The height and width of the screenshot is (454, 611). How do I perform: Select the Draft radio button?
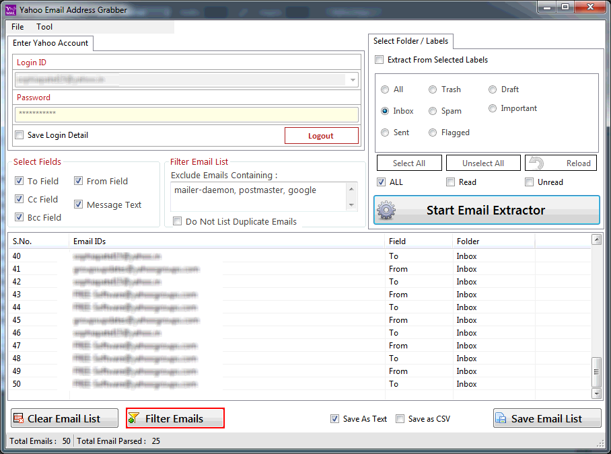click(x=493, y=89)
